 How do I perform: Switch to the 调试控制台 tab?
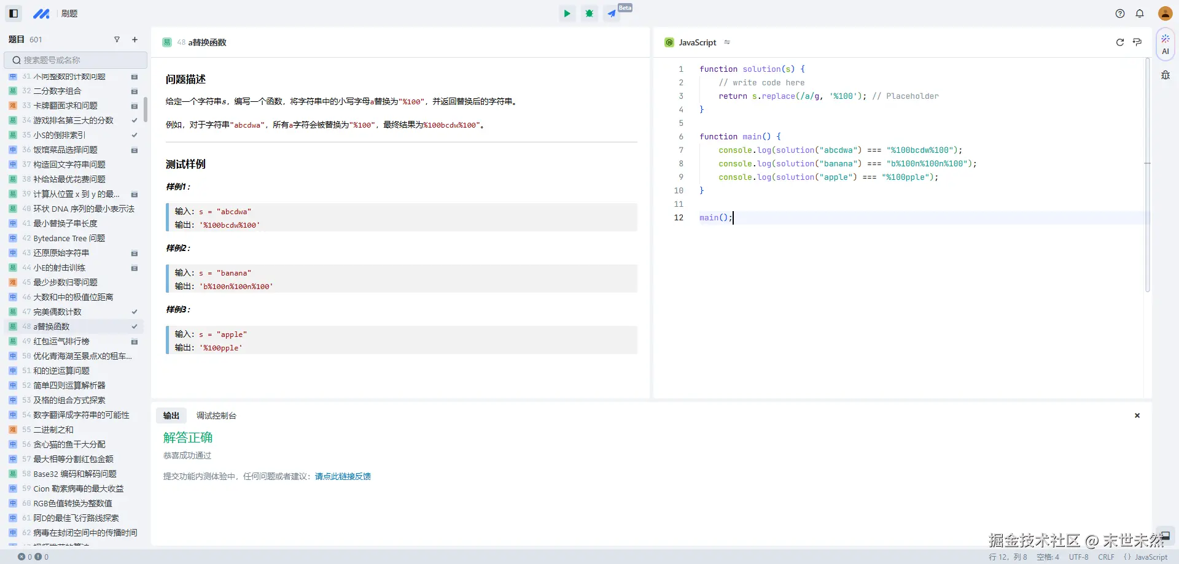pos(216,415)
